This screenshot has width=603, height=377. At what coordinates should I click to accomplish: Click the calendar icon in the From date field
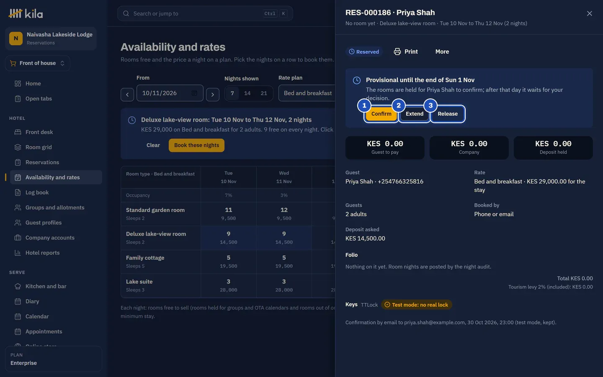pyautogui.click(x=194, y=93)
